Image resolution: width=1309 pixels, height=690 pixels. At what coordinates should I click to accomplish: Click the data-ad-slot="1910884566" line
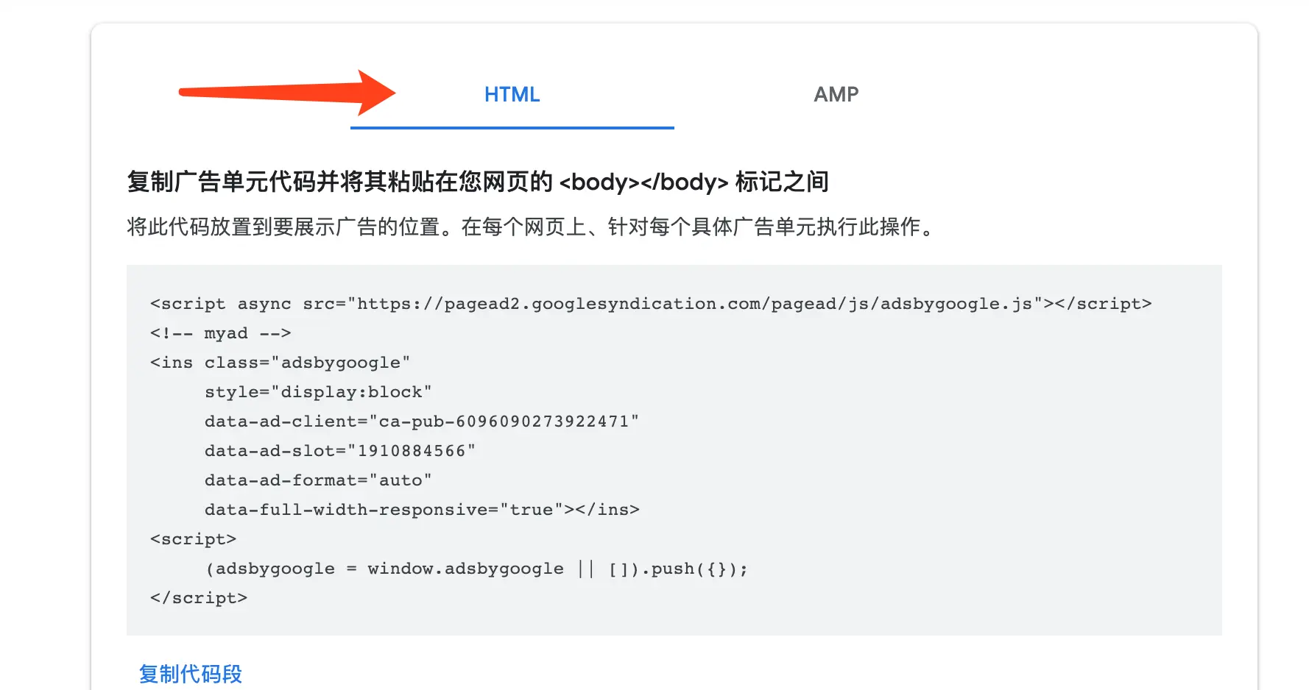pyautogui.click(x=340, y=451)
